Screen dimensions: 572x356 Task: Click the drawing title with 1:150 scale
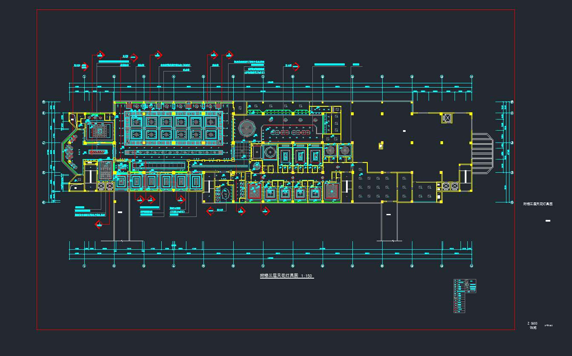pos(286,276)
